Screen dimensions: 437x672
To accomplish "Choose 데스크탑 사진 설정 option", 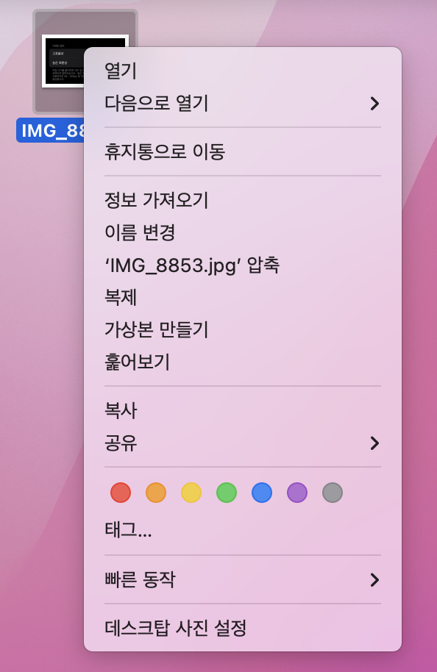I will (243, 628).
